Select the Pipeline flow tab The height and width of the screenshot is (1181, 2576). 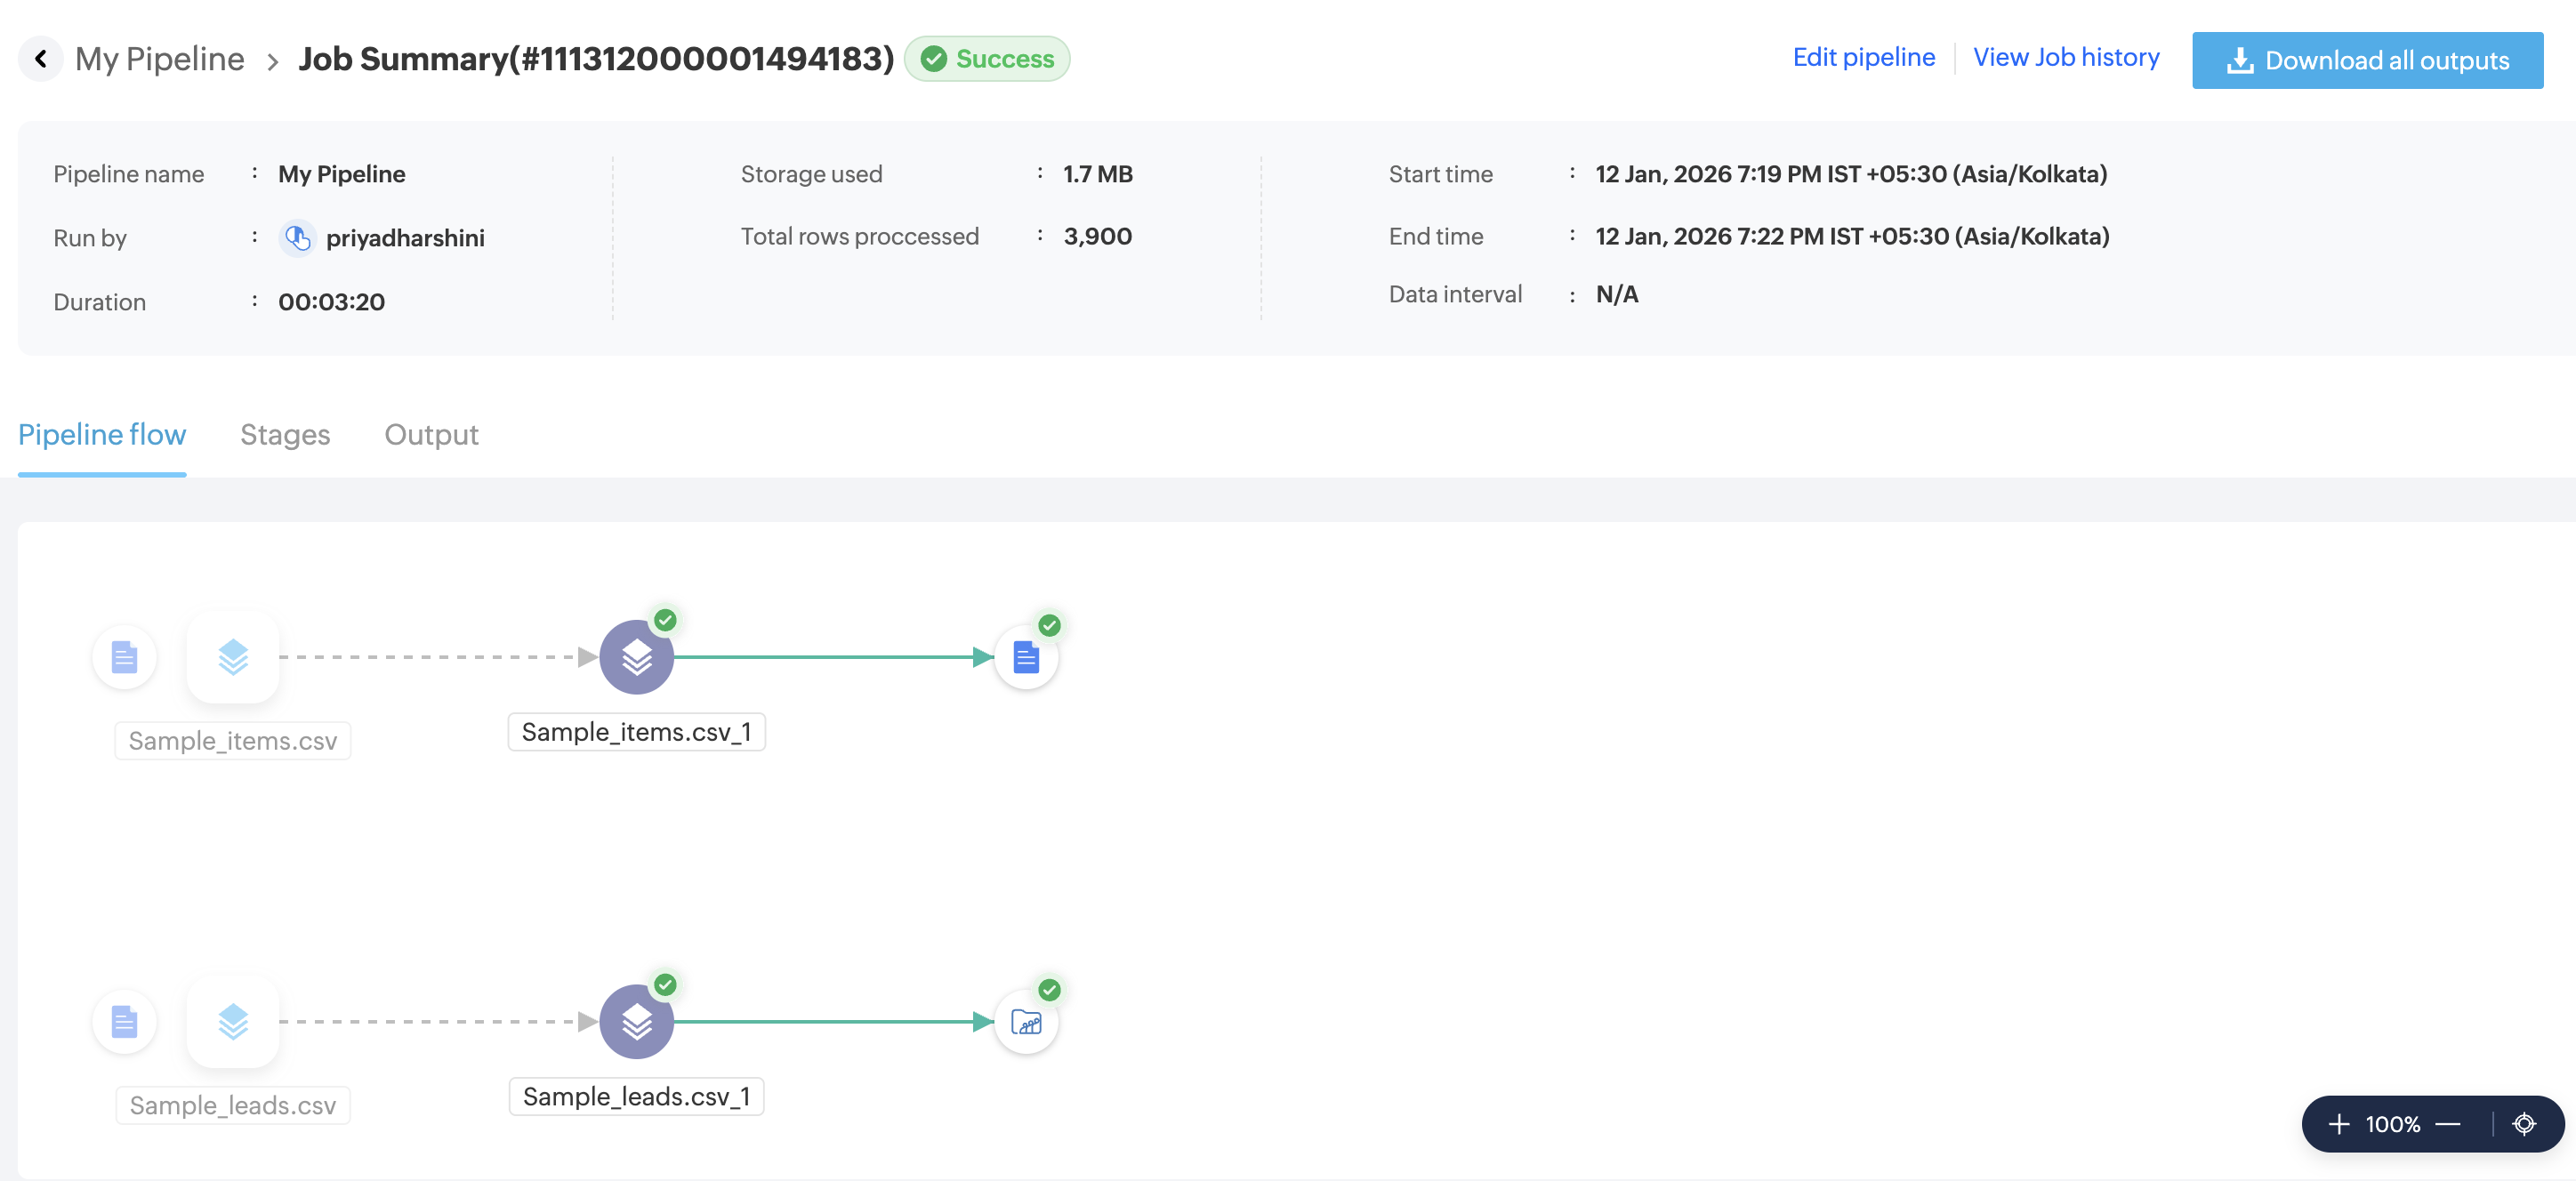[102, 435]
